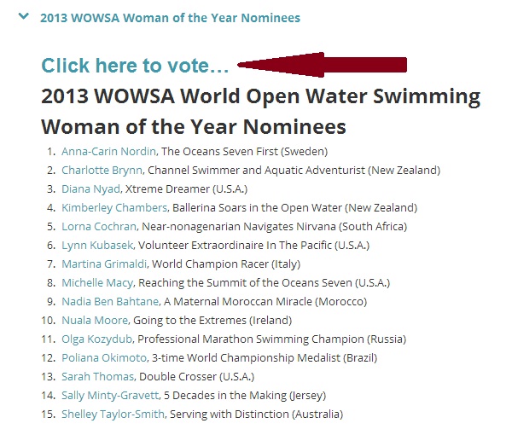Viewport: 506px width, 429px height.
Task: Click the 'Click here to vote…' link
Action: tap(135, 66)
